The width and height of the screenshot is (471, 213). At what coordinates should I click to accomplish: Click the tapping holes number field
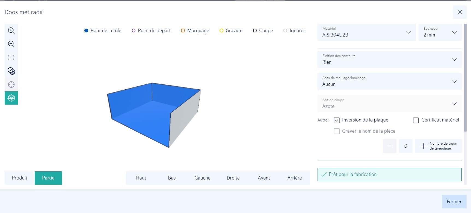405,146
